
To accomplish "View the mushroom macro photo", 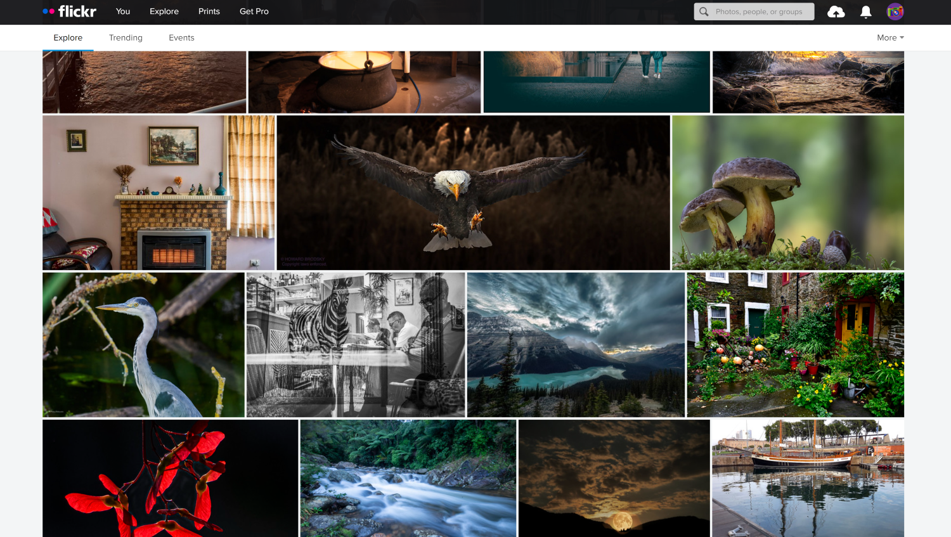I will click(x=787, y=192).
